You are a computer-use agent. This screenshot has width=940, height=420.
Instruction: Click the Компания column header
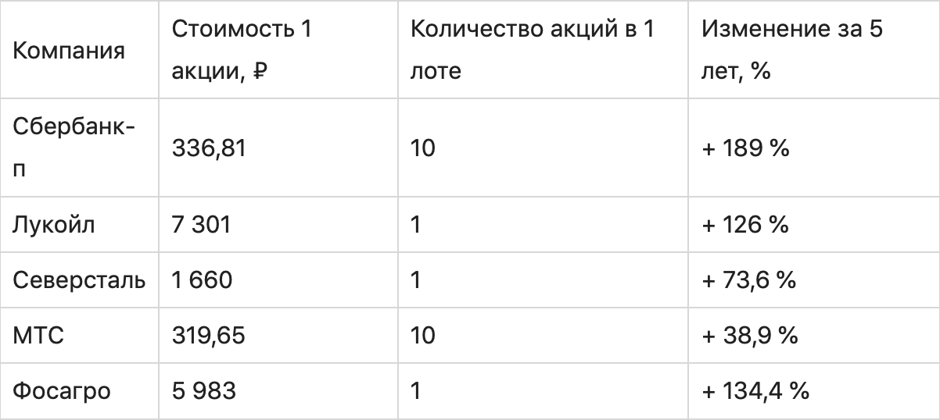tap(69, 52)
